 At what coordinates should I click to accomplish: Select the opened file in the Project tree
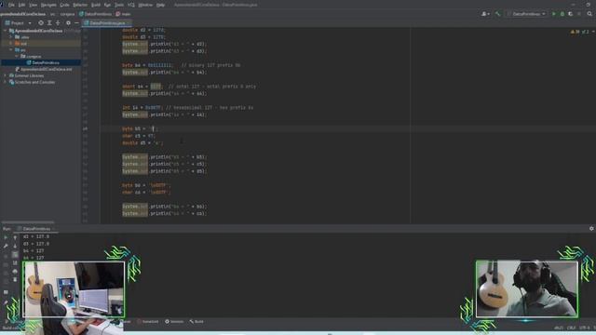pos(41,22)
